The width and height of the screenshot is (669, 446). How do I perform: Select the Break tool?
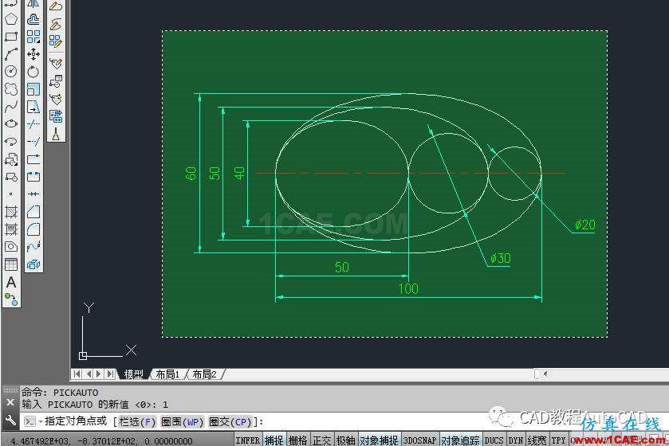coord(33,177)
